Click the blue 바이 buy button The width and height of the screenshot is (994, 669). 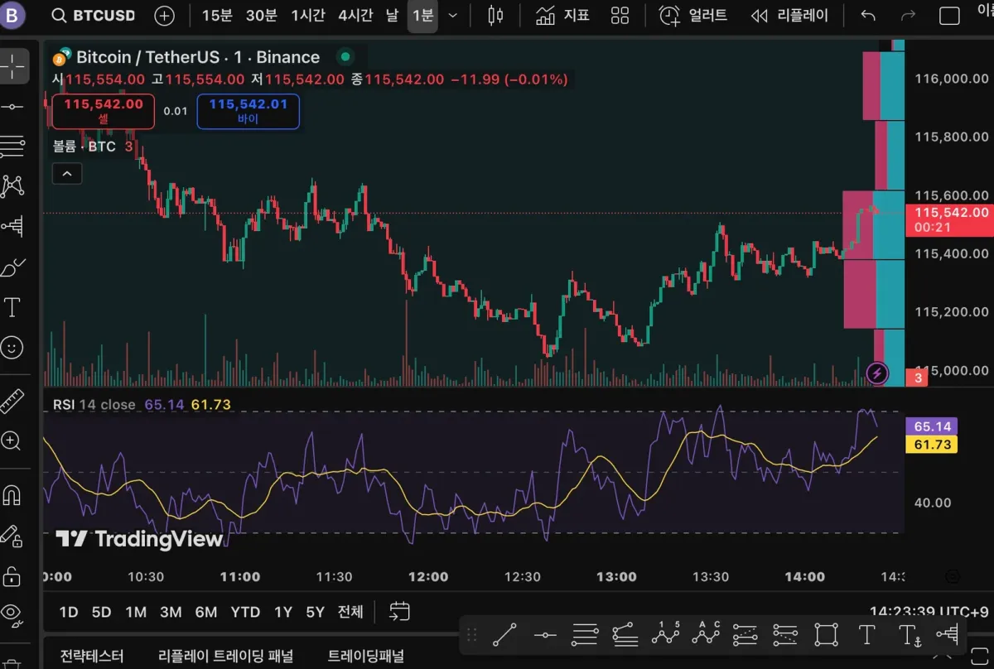point(248,112)
